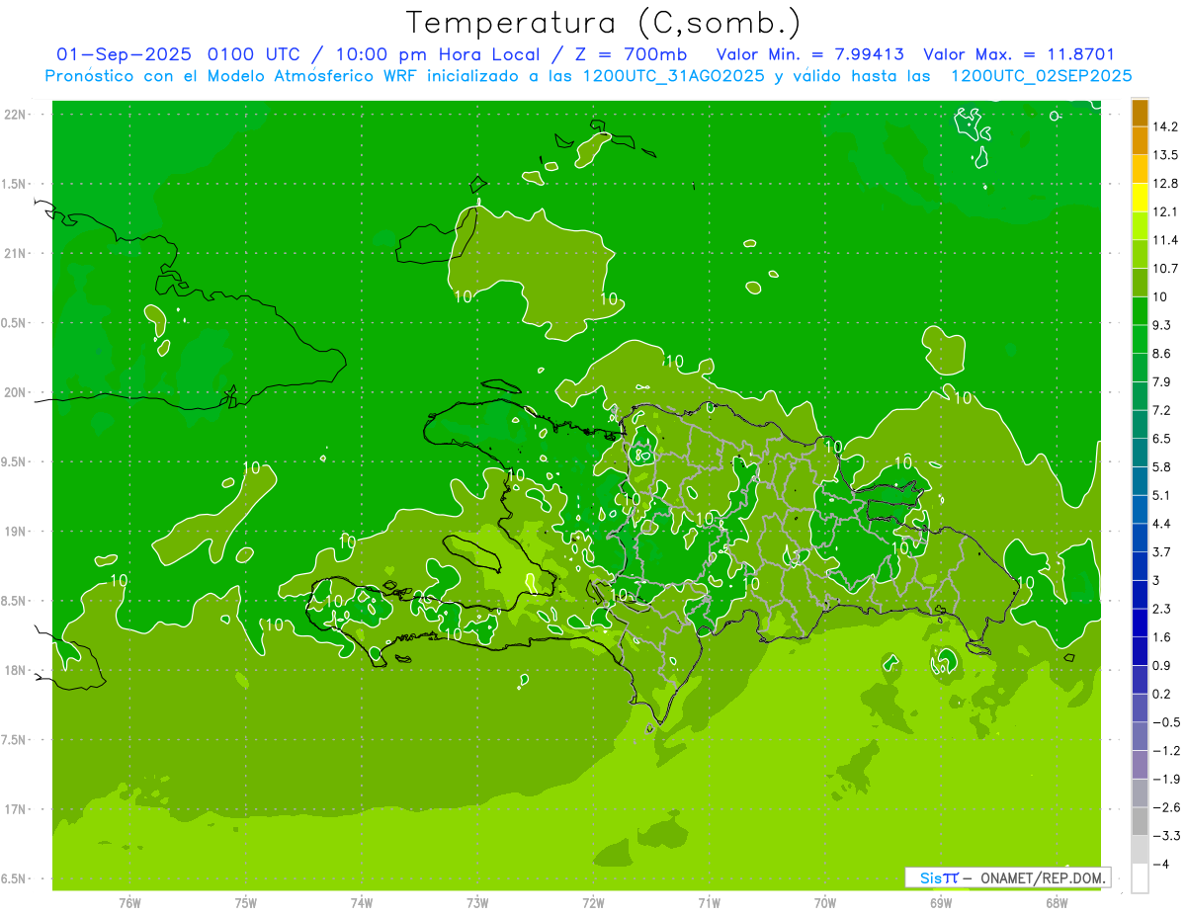Click the '-2.6' colorbar value
Screen dimensions: 1186x916
[1166, 807]
